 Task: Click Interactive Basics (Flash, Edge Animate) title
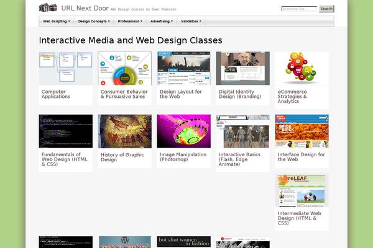click(x=239, y=159)
